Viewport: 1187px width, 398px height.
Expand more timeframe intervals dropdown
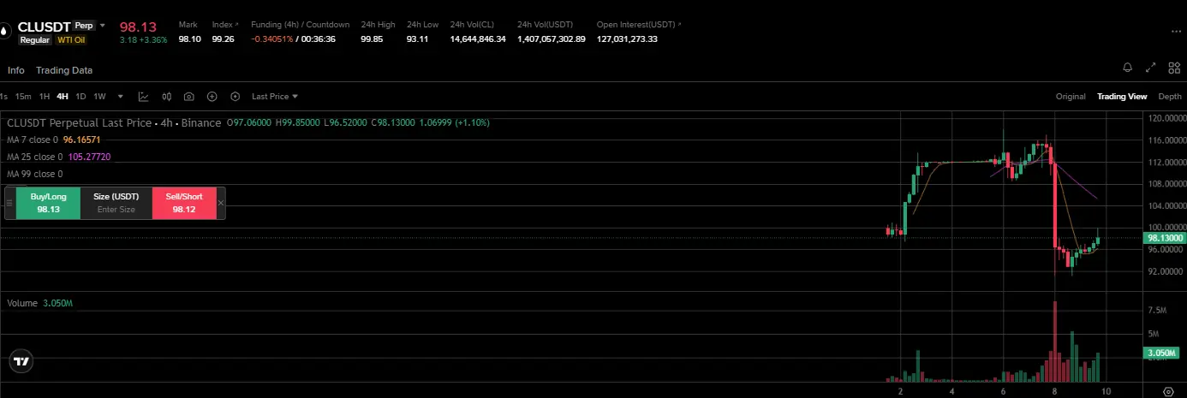pyautogui.click(x=121, y=97)
